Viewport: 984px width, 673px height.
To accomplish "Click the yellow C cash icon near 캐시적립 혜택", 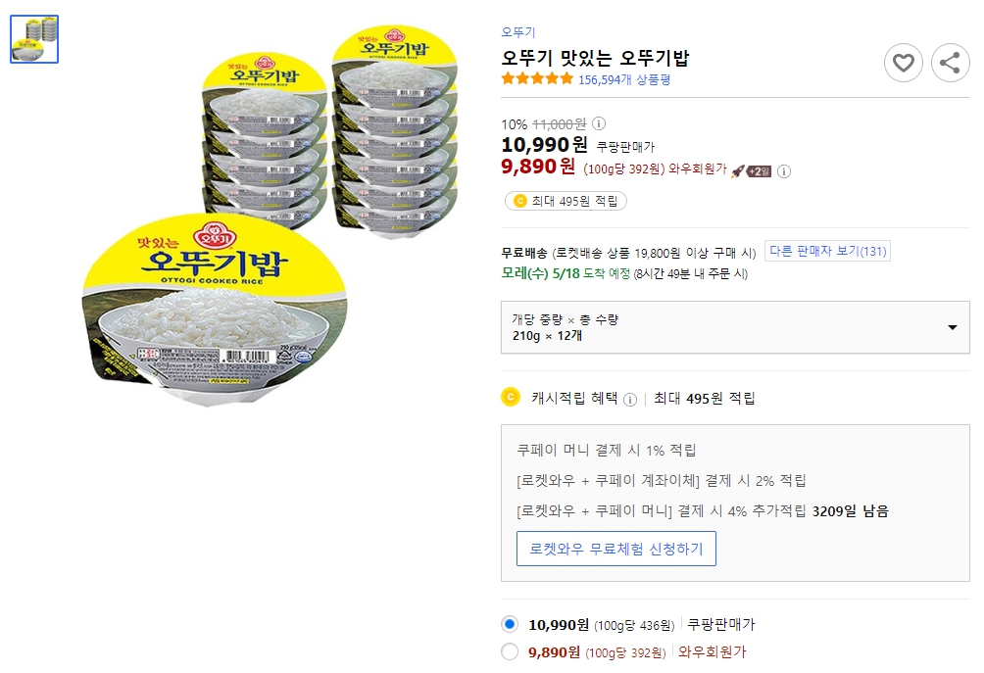I will [x=510, y=397].
